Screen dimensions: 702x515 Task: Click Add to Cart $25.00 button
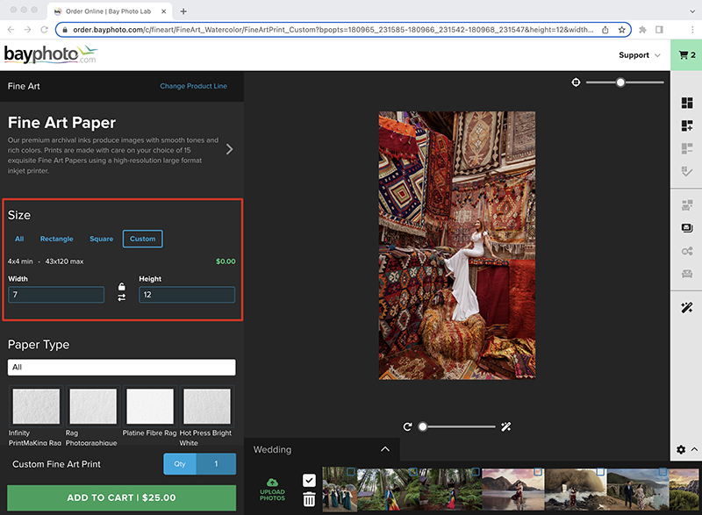(x=121, y=497)
